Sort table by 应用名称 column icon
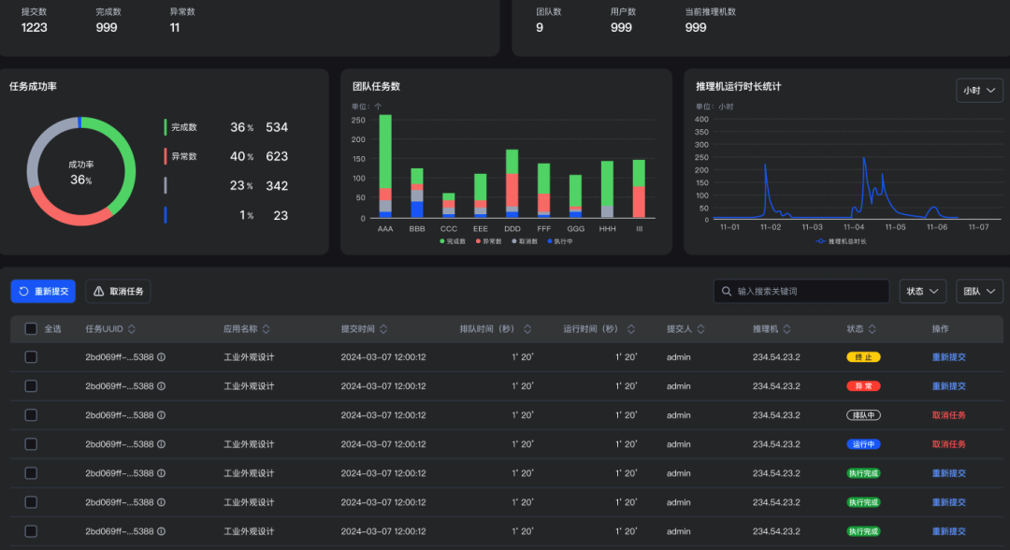 [267, 329]
